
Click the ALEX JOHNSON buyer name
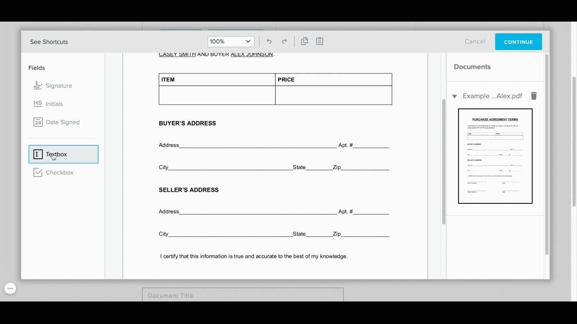252,54
